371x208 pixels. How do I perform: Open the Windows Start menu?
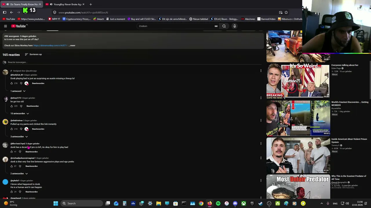[x=56, y=203]
